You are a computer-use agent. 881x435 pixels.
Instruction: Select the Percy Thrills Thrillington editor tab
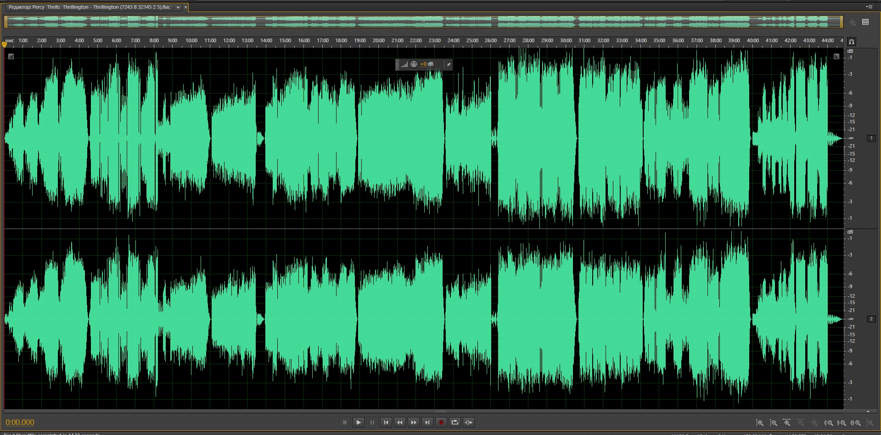89,7
